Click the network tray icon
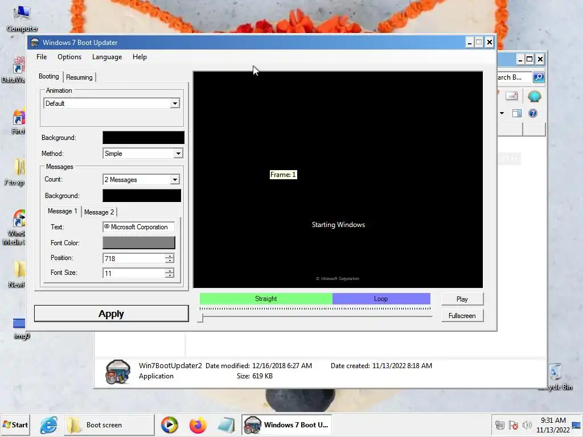 pos(500,424)
